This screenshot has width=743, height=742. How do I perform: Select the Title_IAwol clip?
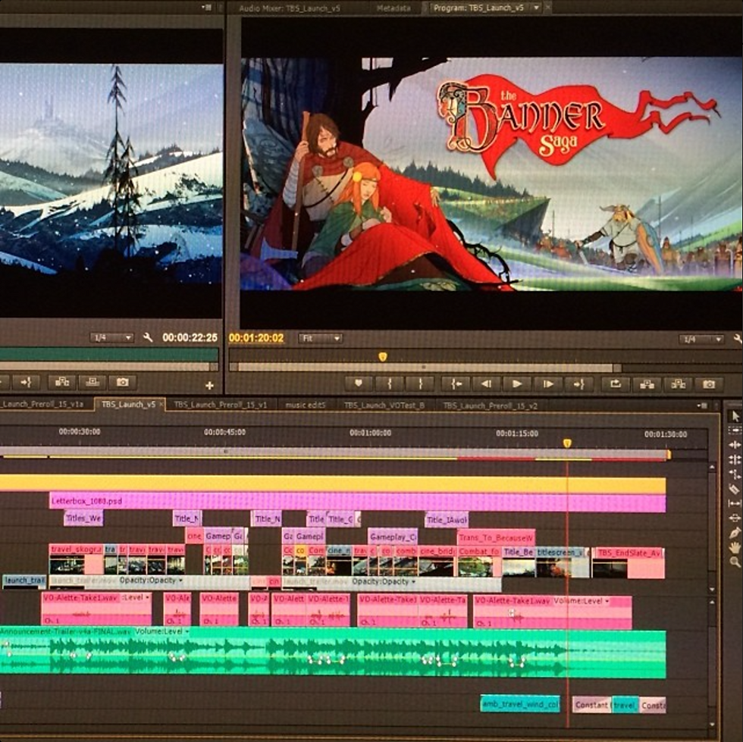coord(447,520)
